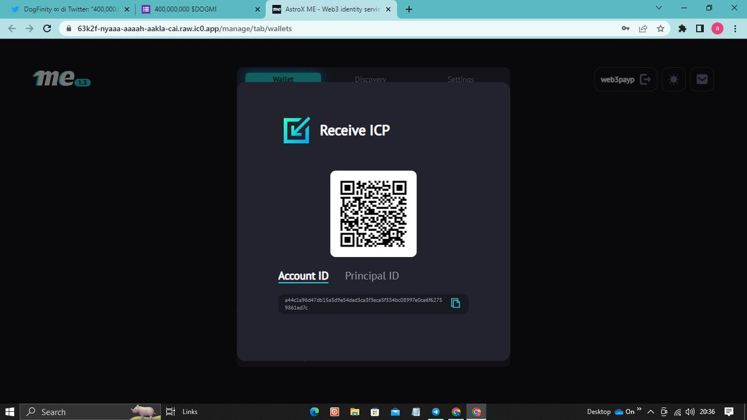Open the 20:36 clock
The width and height of the screenshot is (747, 420).
coord(707,412)
